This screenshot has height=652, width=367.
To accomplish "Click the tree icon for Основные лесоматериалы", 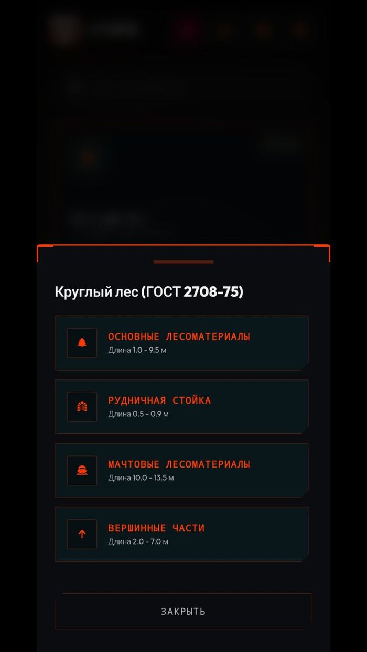I will [82, 343].
